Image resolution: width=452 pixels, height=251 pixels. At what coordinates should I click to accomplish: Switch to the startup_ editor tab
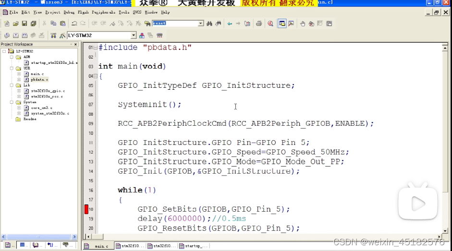[193, 246]
